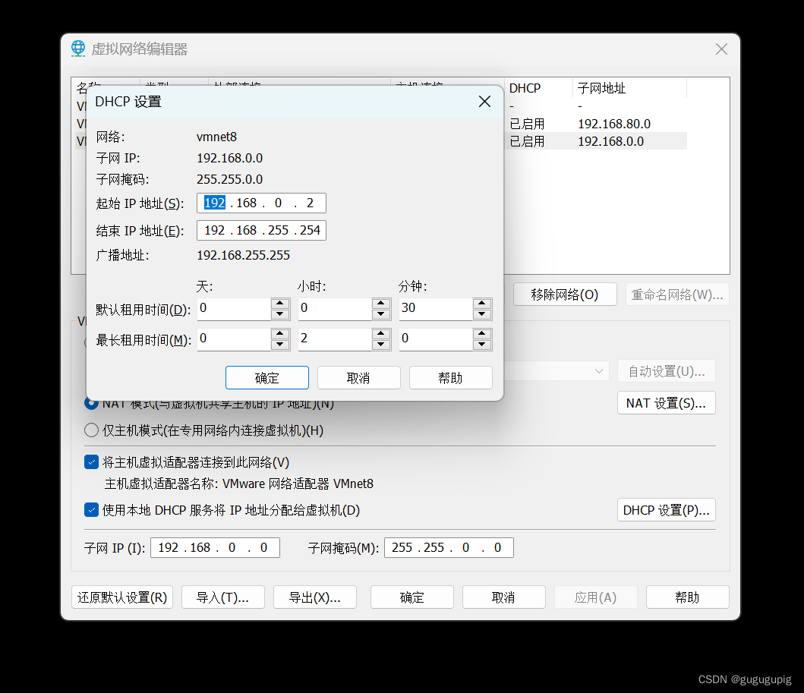Click the 结束 IP 地址 input field
The height and width of the screenshot is (693, 804).
(261, 230)
